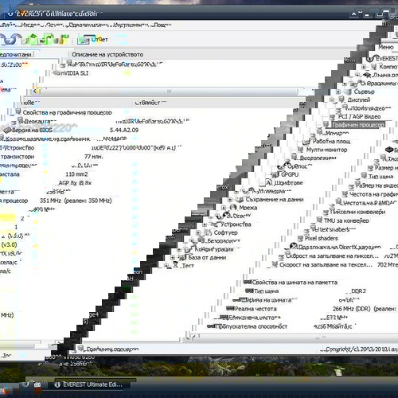Click the status bar Графичен процесор text

[x=112, y=349]
